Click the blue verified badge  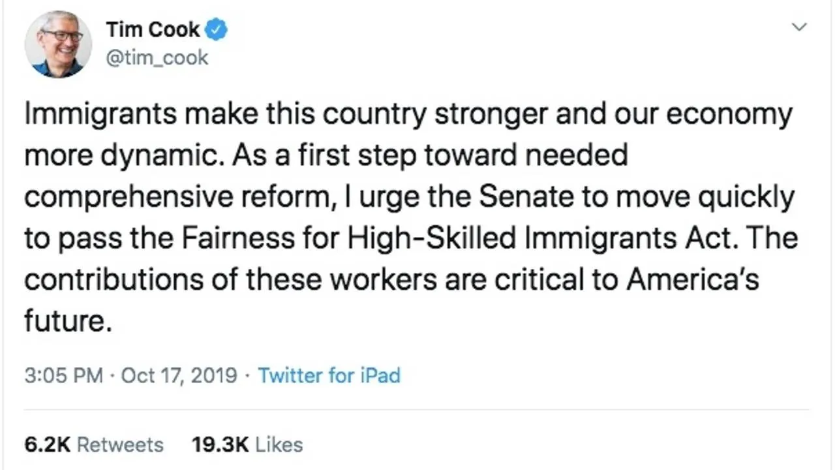pyautogui.click(x=217, y=30)
